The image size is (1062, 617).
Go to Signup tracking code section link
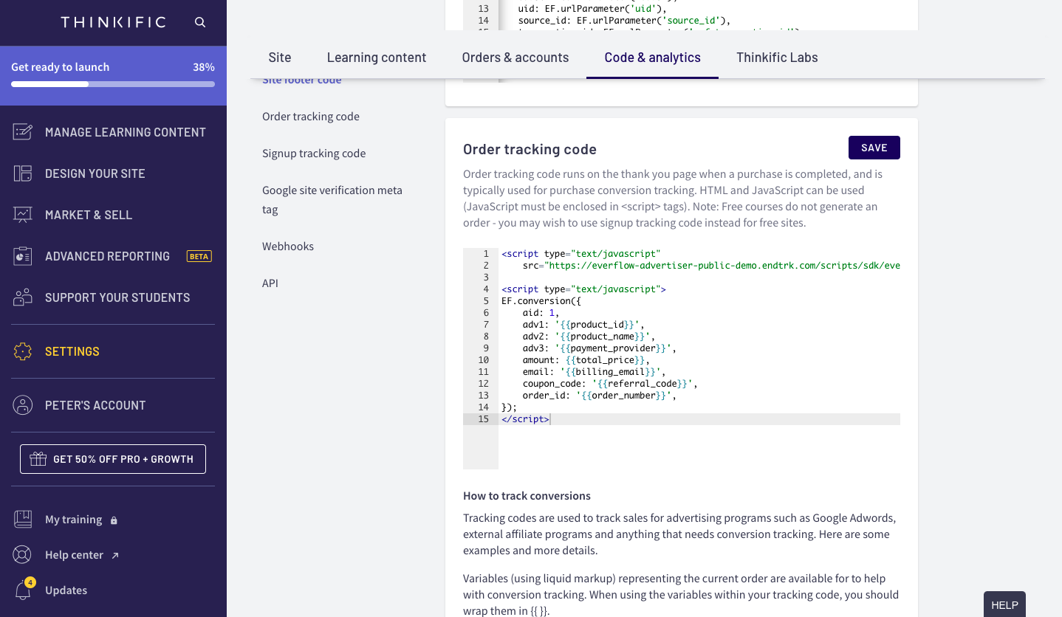pos(314,154)
